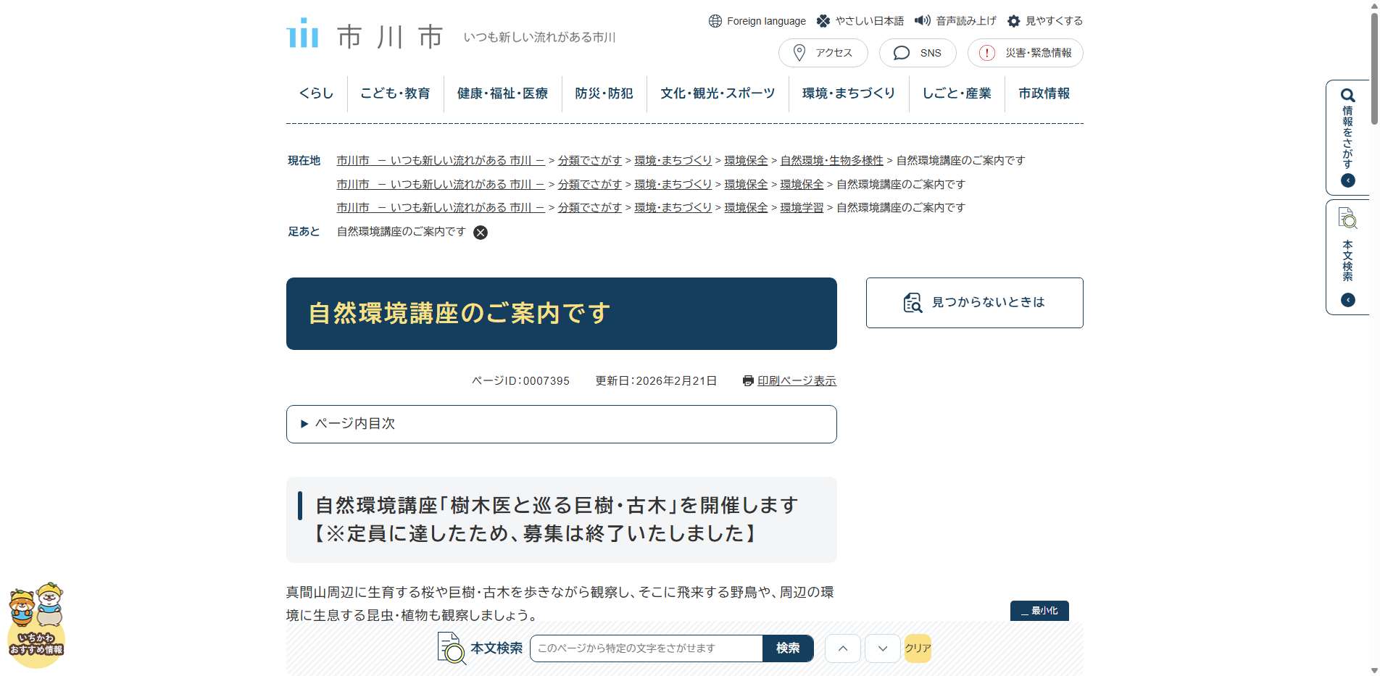The image size is (1380, 676).
Task: Enable audio read-aloud speaker icon
Action: pos(923,20)
